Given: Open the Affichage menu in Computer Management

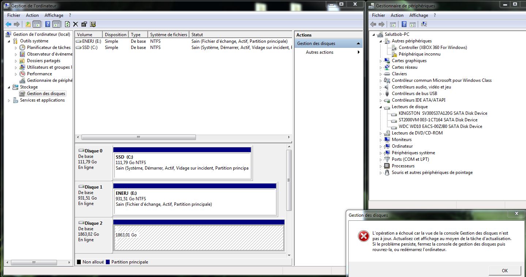Looking at the screenshot, I should pos(54,15).
